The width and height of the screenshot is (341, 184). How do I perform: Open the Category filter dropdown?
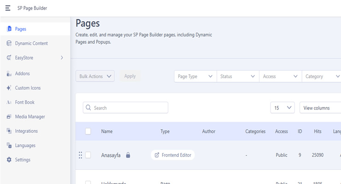click(x=322, y=76)
